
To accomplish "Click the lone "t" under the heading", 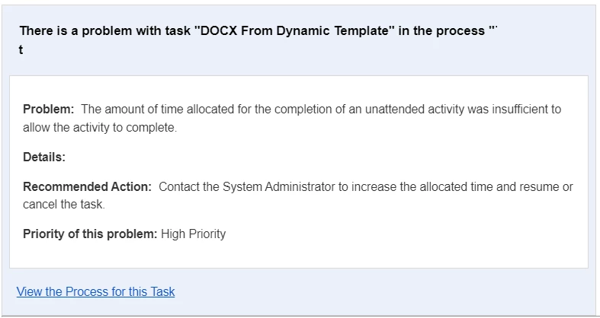I will point(21,49).
